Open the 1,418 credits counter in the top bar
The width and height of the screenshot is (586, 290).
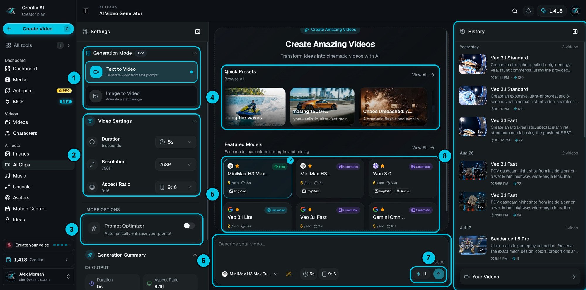coord(552,11)
